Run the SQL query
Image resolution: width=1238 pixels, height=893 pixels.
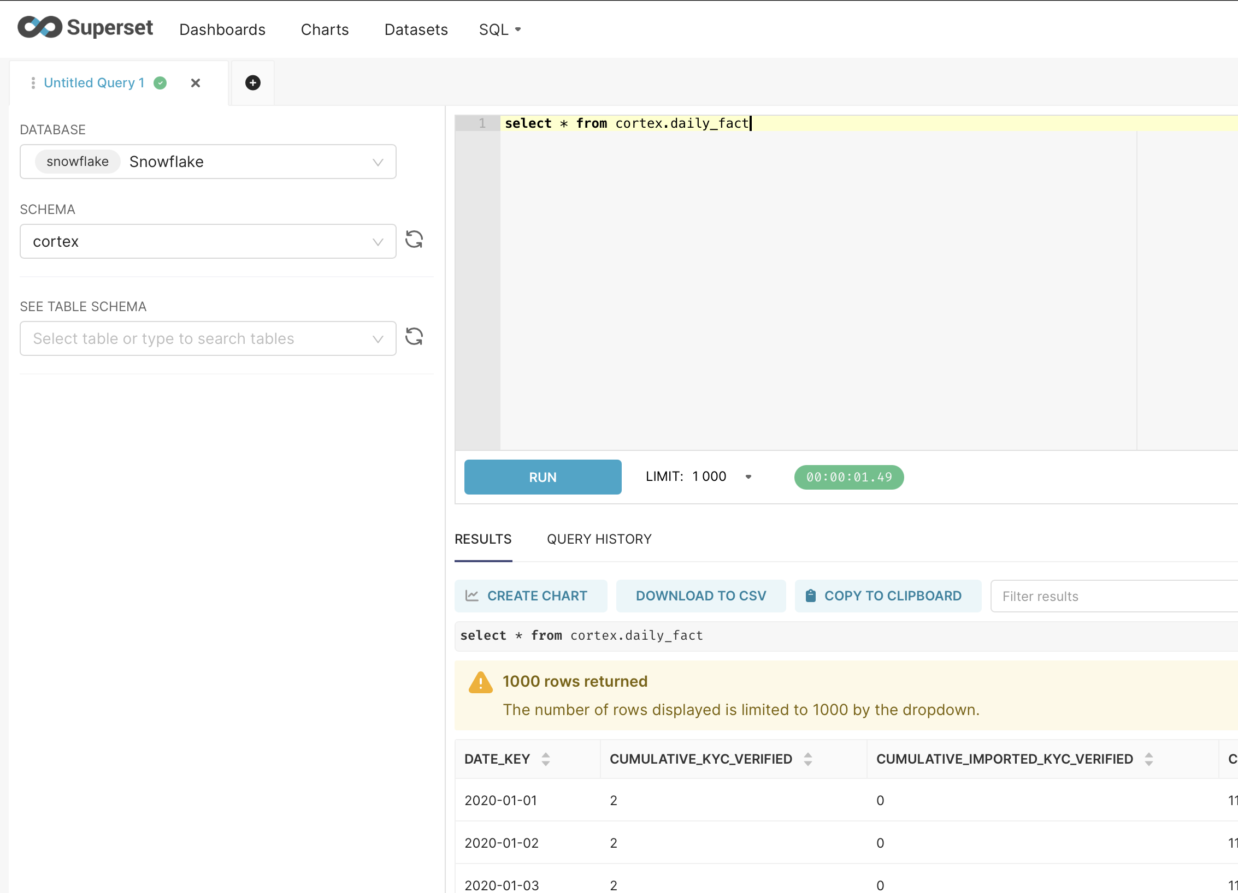[543, 477]
